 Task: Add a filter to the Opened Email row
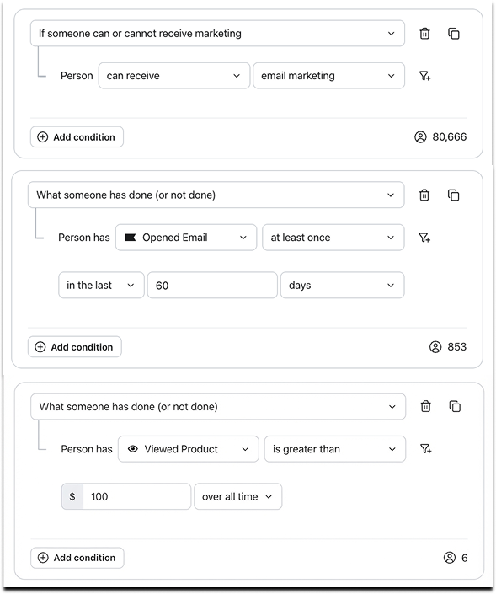coord(424,238)
